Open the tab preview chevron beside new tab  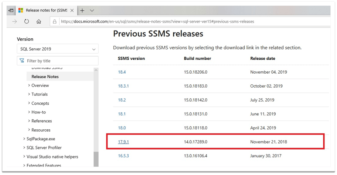pyautogui.click(x=92, y=11)
